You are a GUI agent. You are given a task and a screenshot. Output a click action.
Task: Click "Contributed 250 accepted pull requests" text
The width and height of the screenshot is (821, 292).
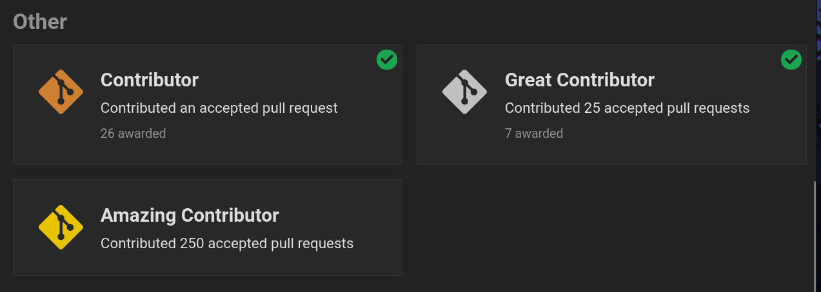[227, 243]
